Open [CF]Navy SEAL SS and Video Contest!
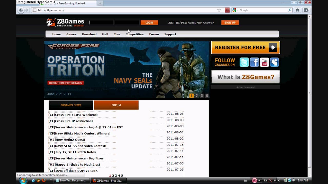328x184 pixels. click(x=77, y=146)
